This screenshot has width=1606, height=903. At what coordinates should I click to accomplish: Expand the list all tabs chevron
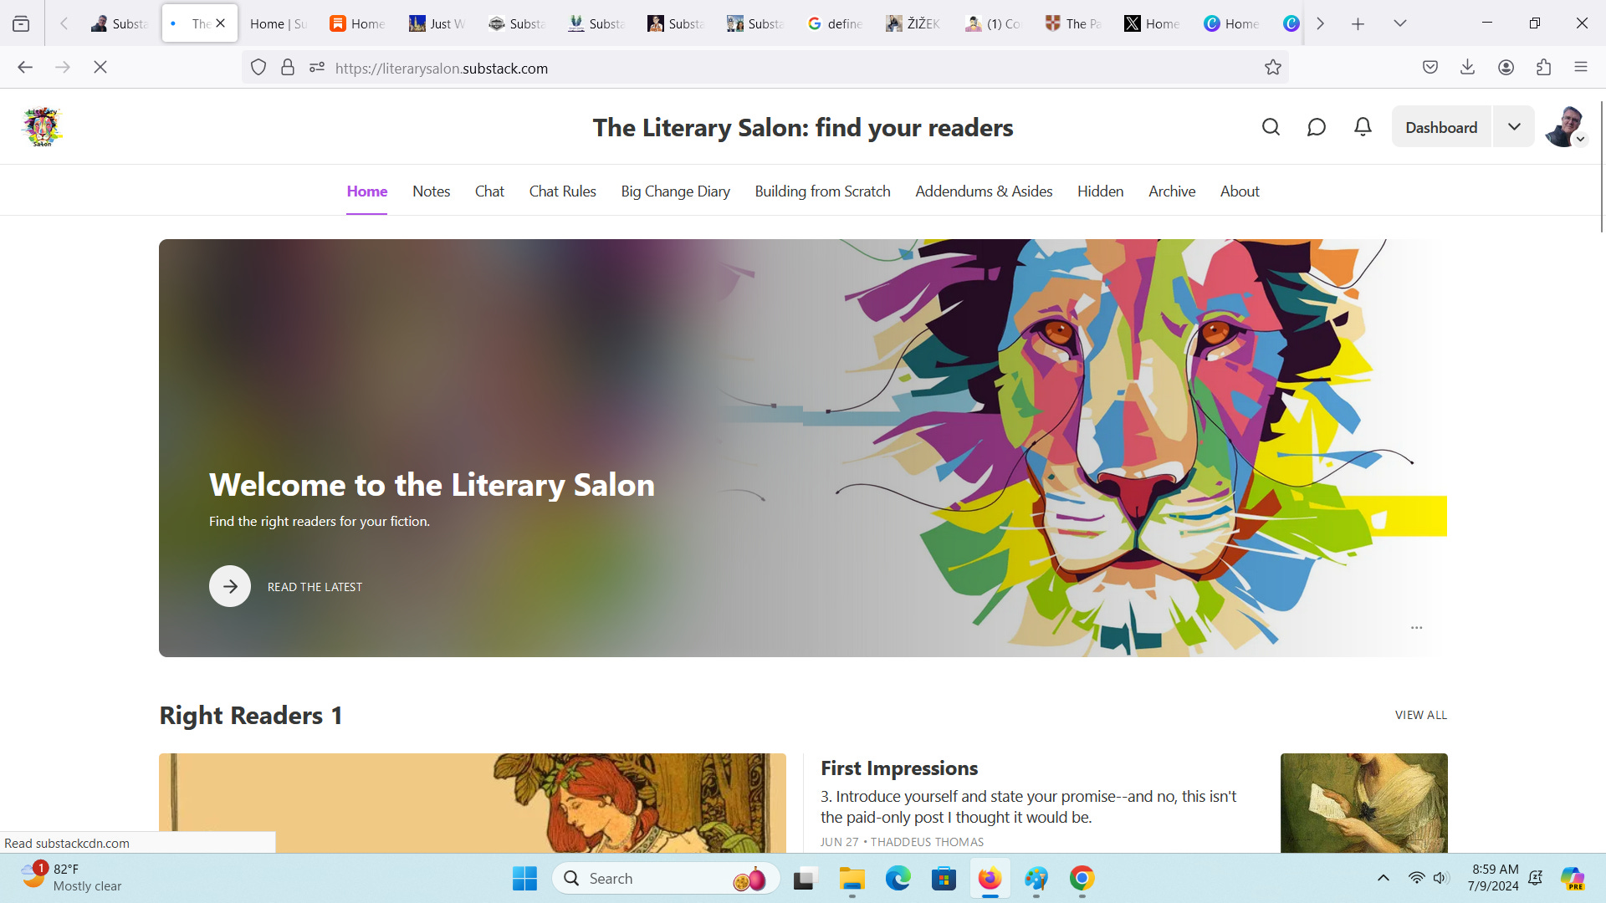pos(1399,23)
